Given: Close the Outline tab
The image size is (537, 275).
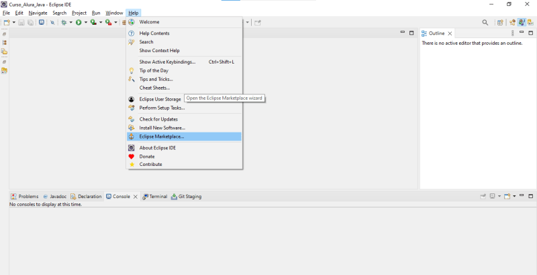Looking at the screenshot, I should pos(450,33).
